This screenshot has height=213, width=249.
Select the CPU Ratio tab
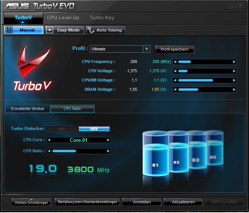pyautogui.click(x=72, y=109)
